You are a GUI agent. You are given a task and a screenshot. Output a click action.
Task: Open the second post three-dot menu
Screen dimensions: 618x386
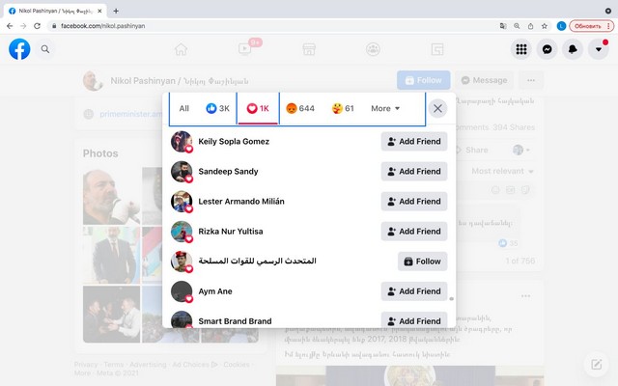click(525, 296)
